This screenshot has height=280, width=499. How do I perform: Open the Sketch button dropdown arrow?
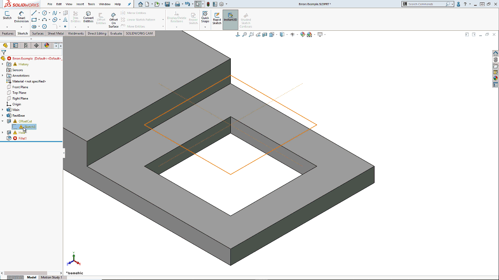7,26
